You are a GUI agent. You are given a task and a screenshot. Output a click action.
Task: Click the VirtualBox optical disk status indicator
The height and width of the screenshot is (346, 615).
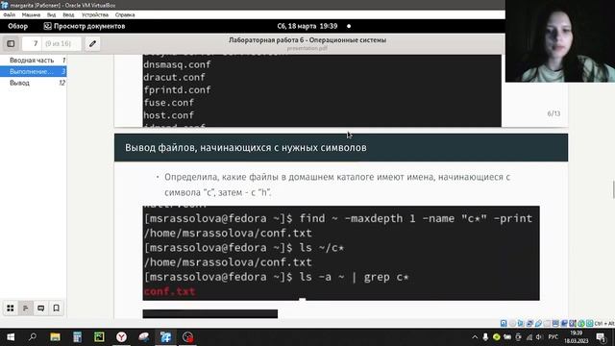pos(512,323)
